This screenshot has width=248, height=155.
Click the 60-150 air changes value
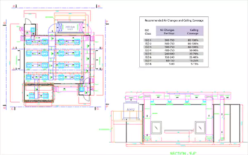pos(170,61)
